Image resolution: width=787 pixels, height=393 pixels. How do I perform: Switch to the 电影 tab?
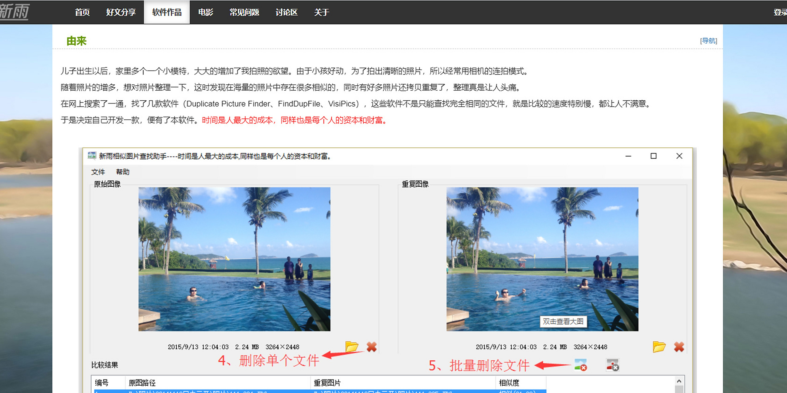coord(206,12)
